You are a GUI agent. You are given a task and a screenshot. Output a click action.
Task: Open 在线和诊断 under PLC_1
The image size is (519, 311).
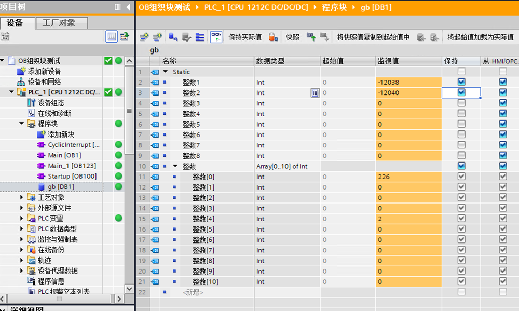point(54,113)
